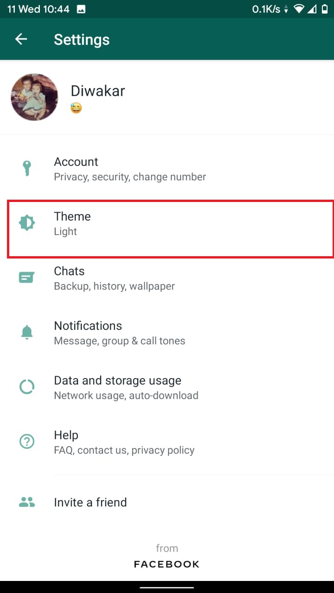Open Diwakar's profile name

97,91
